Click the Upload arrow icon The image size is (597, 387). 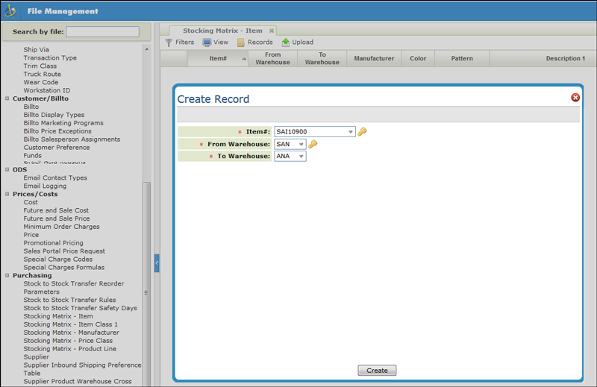click(x=285, y=43)
